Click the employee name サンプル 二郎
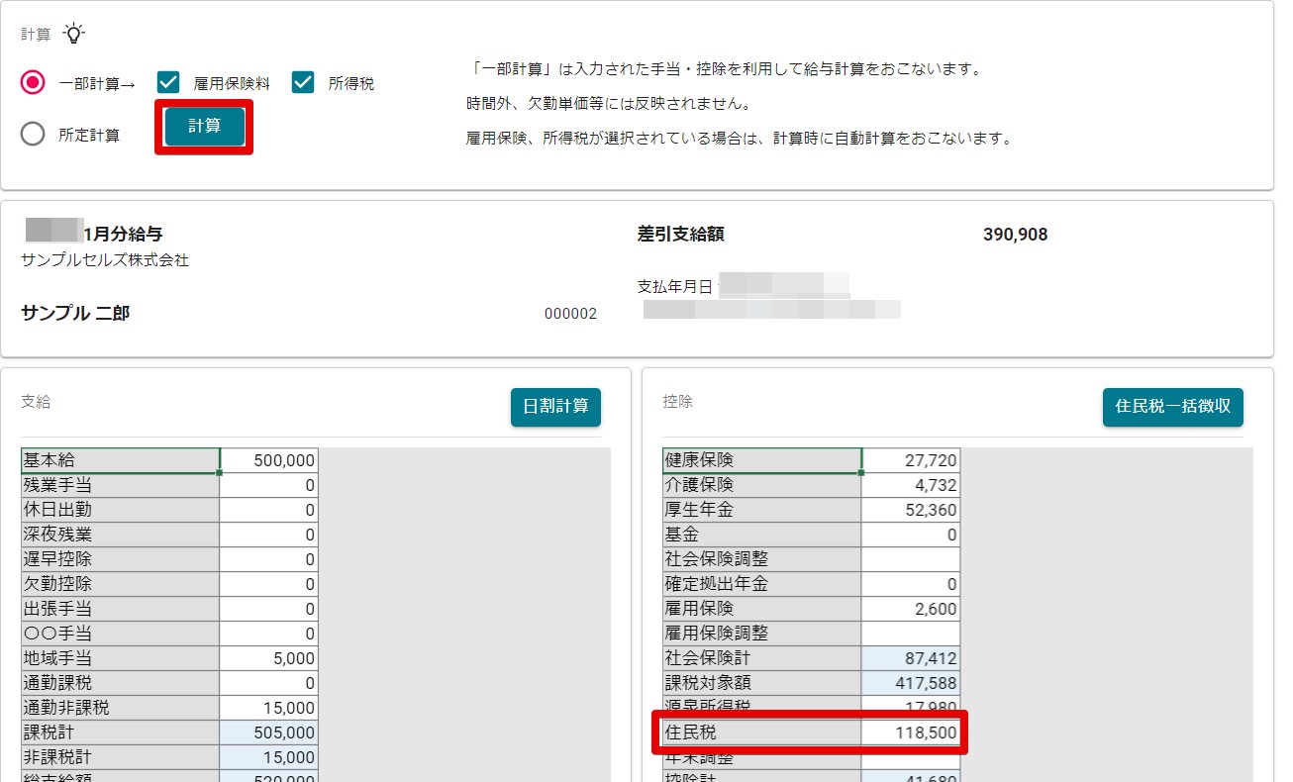1293x782 pixels. (75, 313)
